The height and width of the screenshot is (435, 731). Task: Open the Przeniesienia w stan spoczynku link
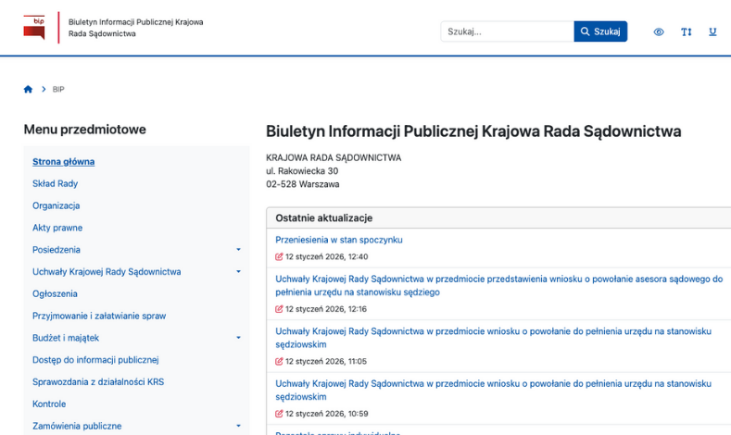click(x=339, y=240)
